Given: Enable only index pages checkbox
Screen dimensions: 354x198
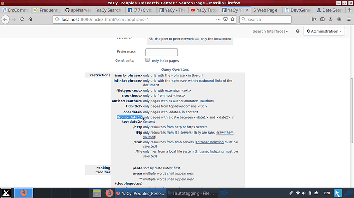Looking at the screenshot, I should [147, 60].
